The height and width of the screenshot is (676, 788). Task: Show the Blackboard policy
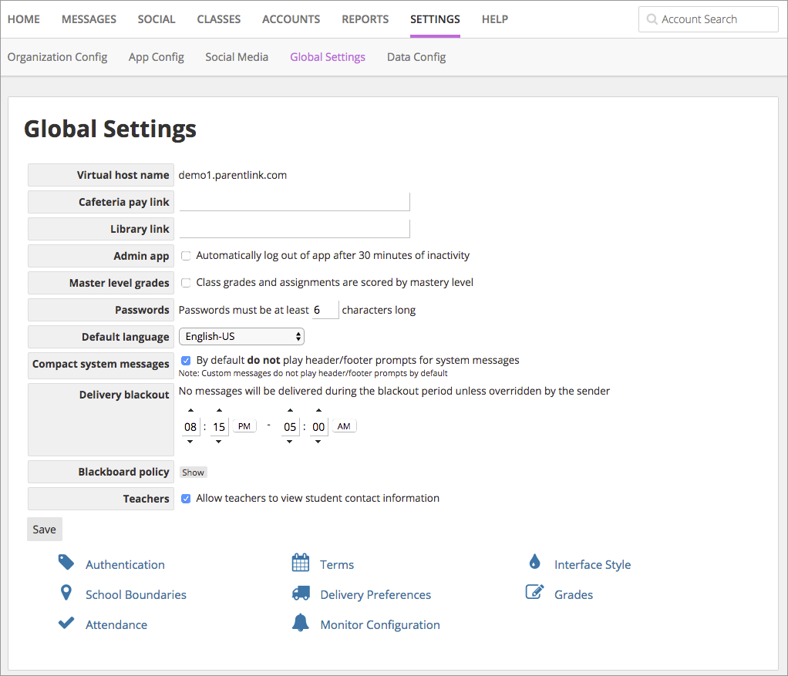(193, 473)
